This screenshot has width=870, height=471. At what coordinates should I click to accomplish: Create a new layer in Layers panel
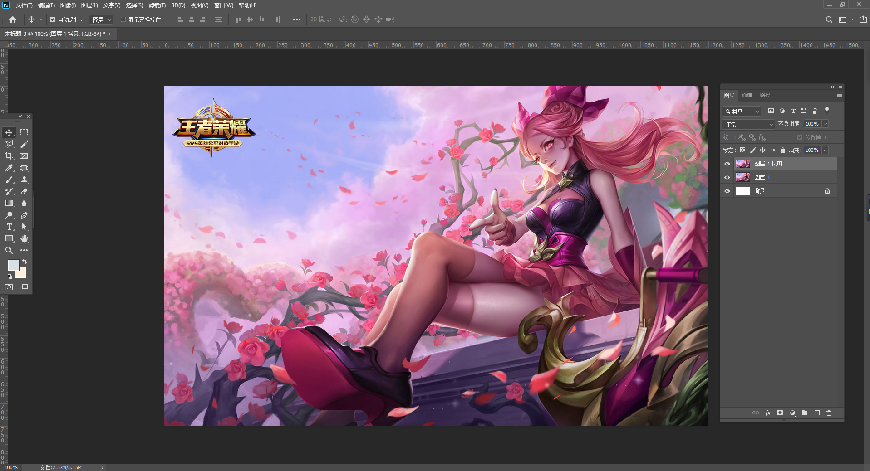pos(817,413)
